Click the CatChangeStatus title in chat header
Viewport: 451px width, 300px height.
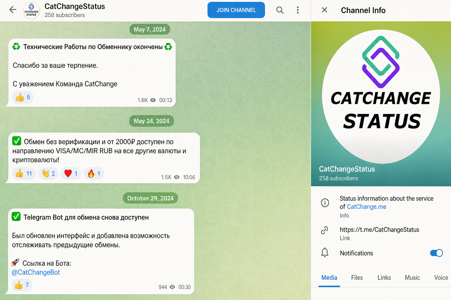[x=75, y=6]
